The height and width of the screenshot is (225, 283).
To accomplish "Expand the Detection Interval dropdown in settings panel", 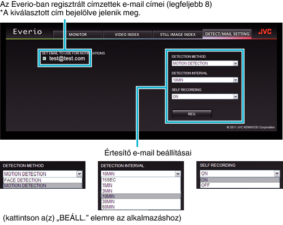I will click(205, 80).
